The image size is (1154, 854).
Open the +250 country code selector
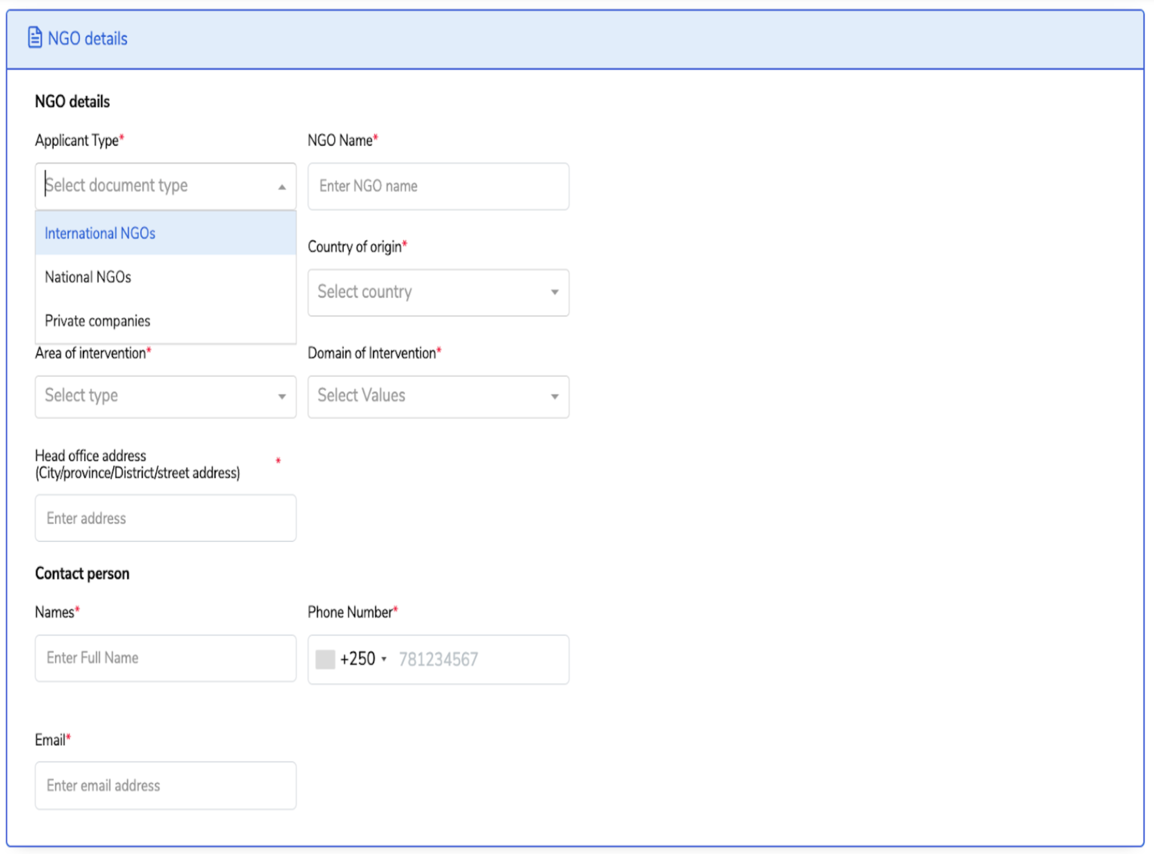tap(363, 659)
